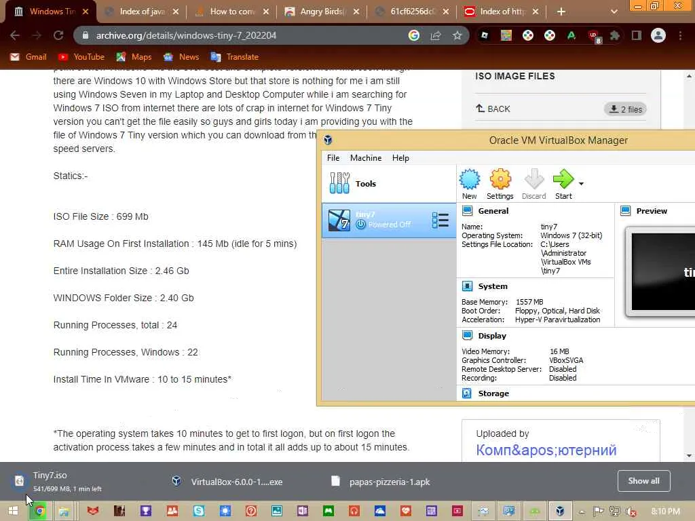The image size is (695, 521).
Task: Click BACK in ISO IMAGE FILES panel
Action: [x=493, y=109]
